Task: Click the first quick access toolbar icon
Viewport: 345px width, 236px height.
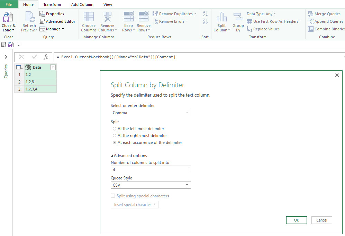Action: [x=3, y=45]
